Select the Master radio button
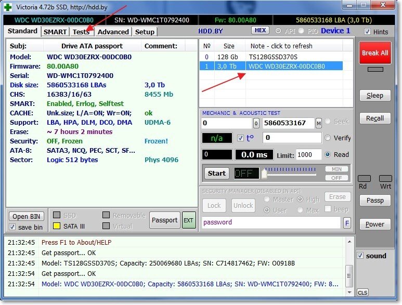402x305 pixels. [267, 199]
